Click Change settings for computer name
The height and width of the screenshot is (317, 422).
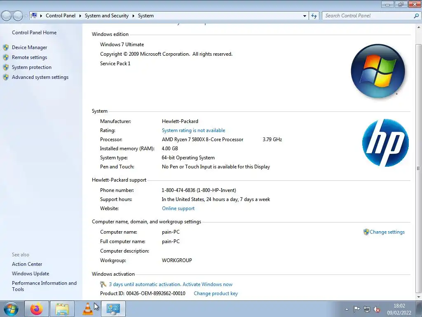tap(387, 232)
